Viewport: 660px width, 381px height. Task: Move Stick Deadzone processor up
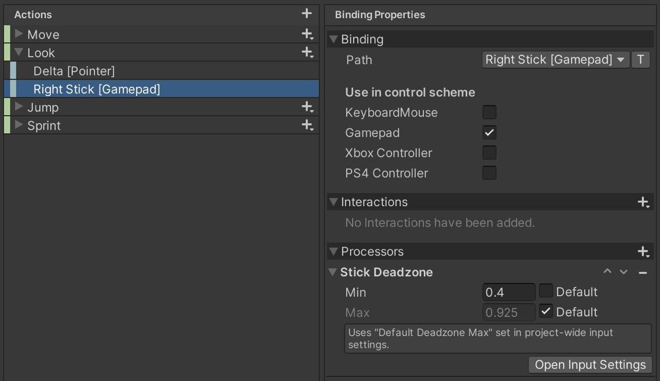tap(607, 272)
